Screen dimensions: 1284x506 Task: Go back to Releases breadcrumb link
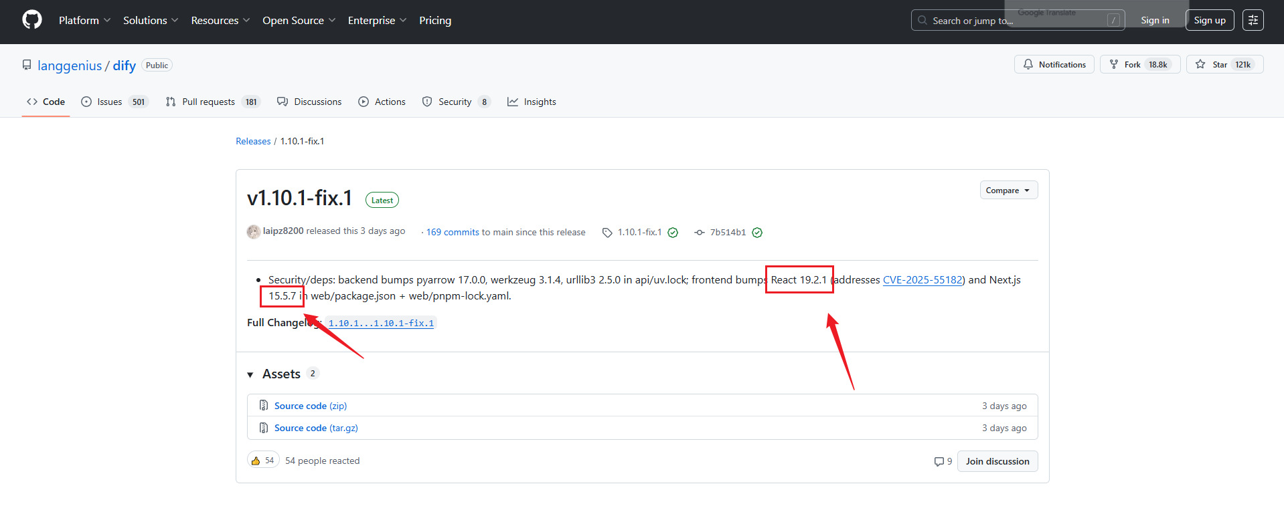coord(253,141)
